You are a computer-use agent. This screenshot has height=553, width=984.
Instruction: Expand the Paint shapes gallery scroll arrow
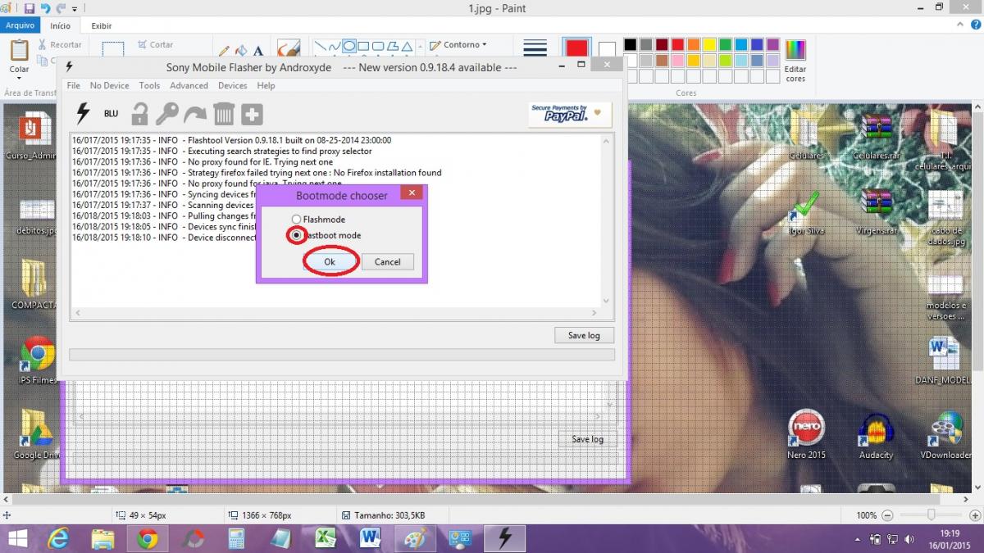[420, 46]
